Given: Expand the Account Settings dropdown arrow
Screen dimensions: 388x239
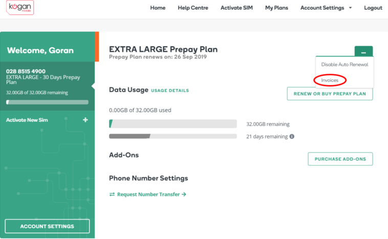Looking at the screenshot, I should [350, 8].
